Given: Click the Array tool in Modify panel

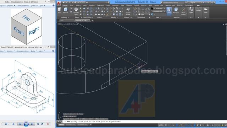Looking at the screenshot, I should [120, 15].
